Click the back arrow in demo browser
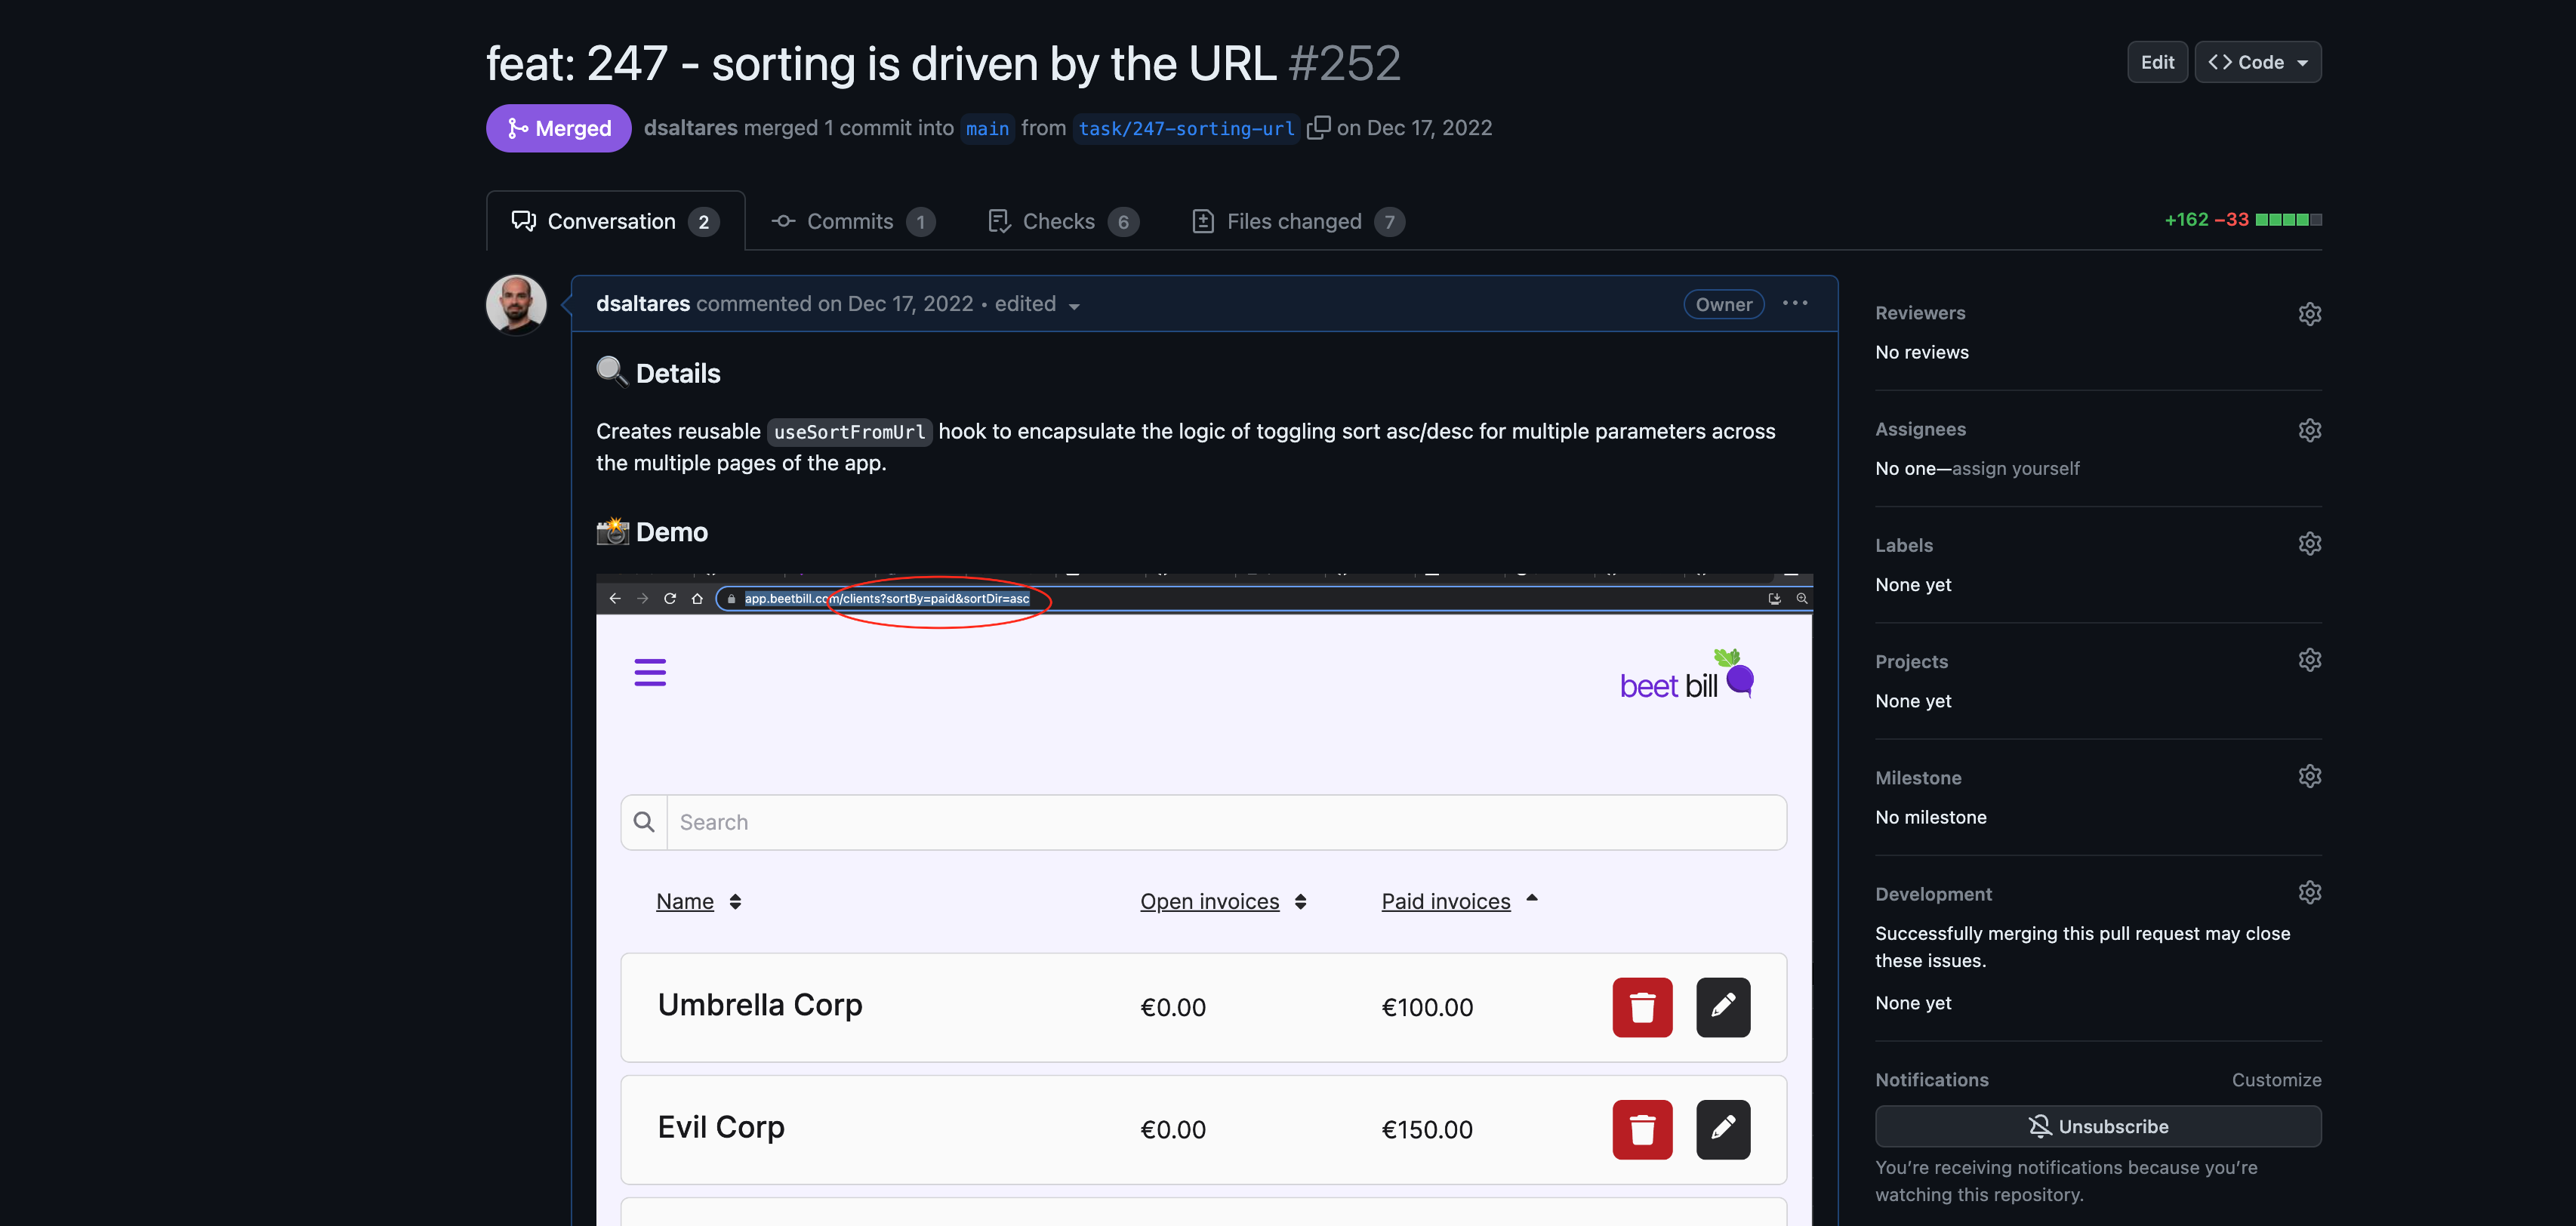Image resolution: width=2576 pixels, height=1226 pixels. click(x=614, y=598)
